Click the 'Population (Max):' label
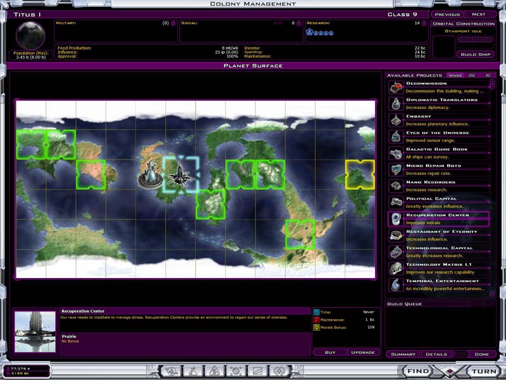The height and width of the screenshot is (380, 506). pos(30,53)
